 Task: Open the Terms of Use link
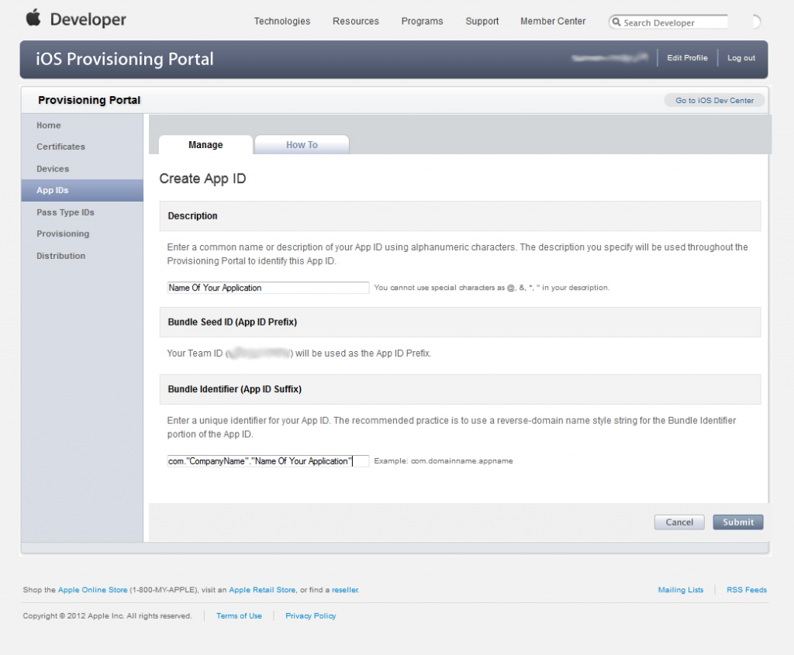point(239,615)
